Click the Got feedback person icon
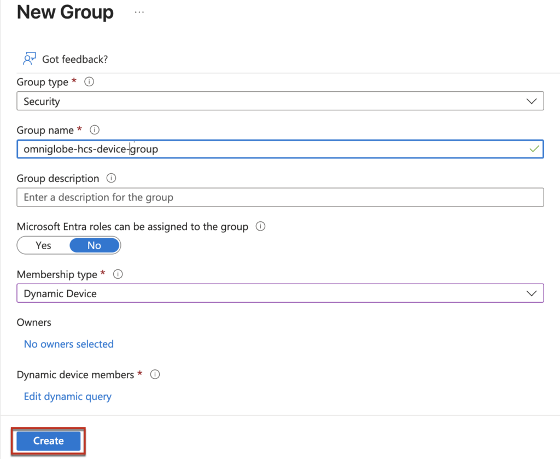560x459 pixels. pos(29,59)
